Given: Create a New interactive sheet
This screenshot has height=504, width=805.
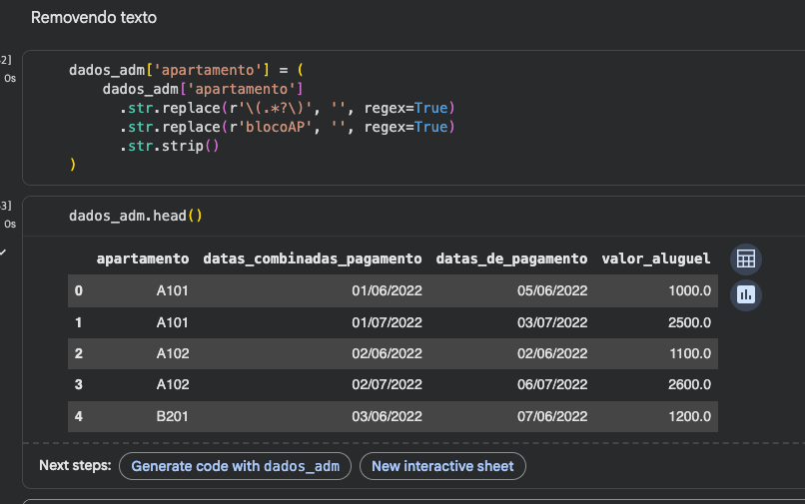Looking at the screenshot, I should (x=441, y=466).
